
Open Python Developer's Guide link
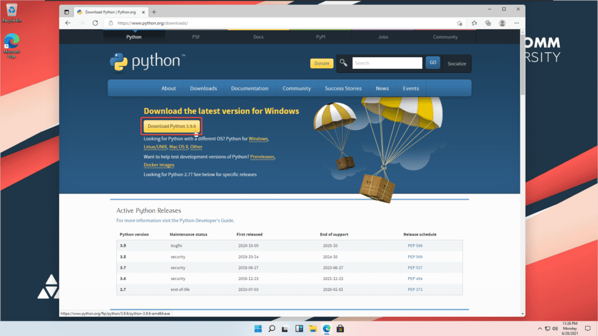click(x=207, y=220)
